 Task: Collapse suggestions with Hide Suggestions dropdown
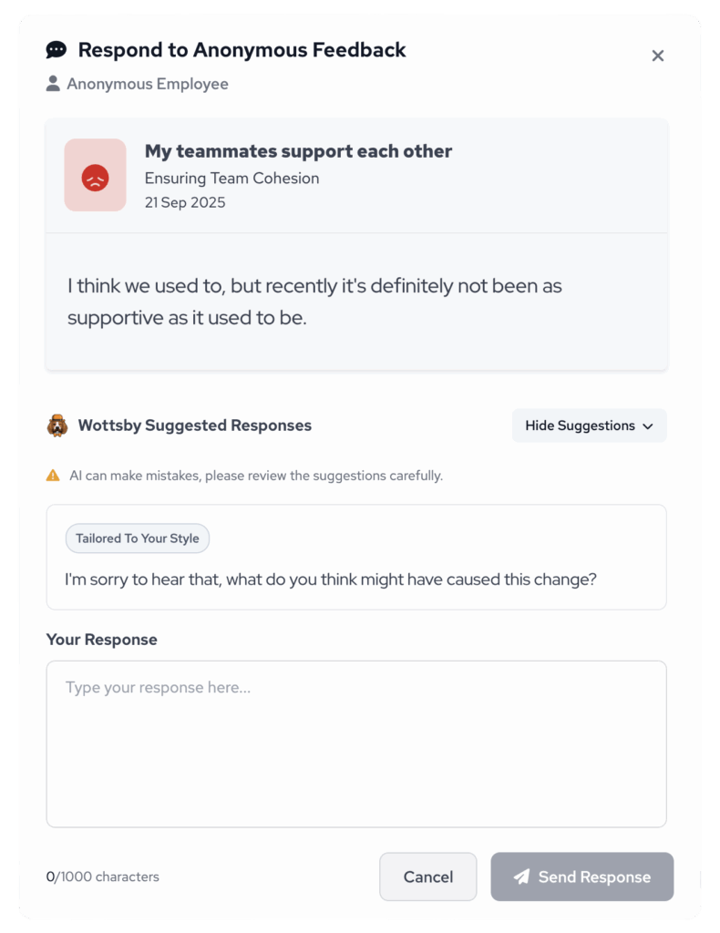589,425
